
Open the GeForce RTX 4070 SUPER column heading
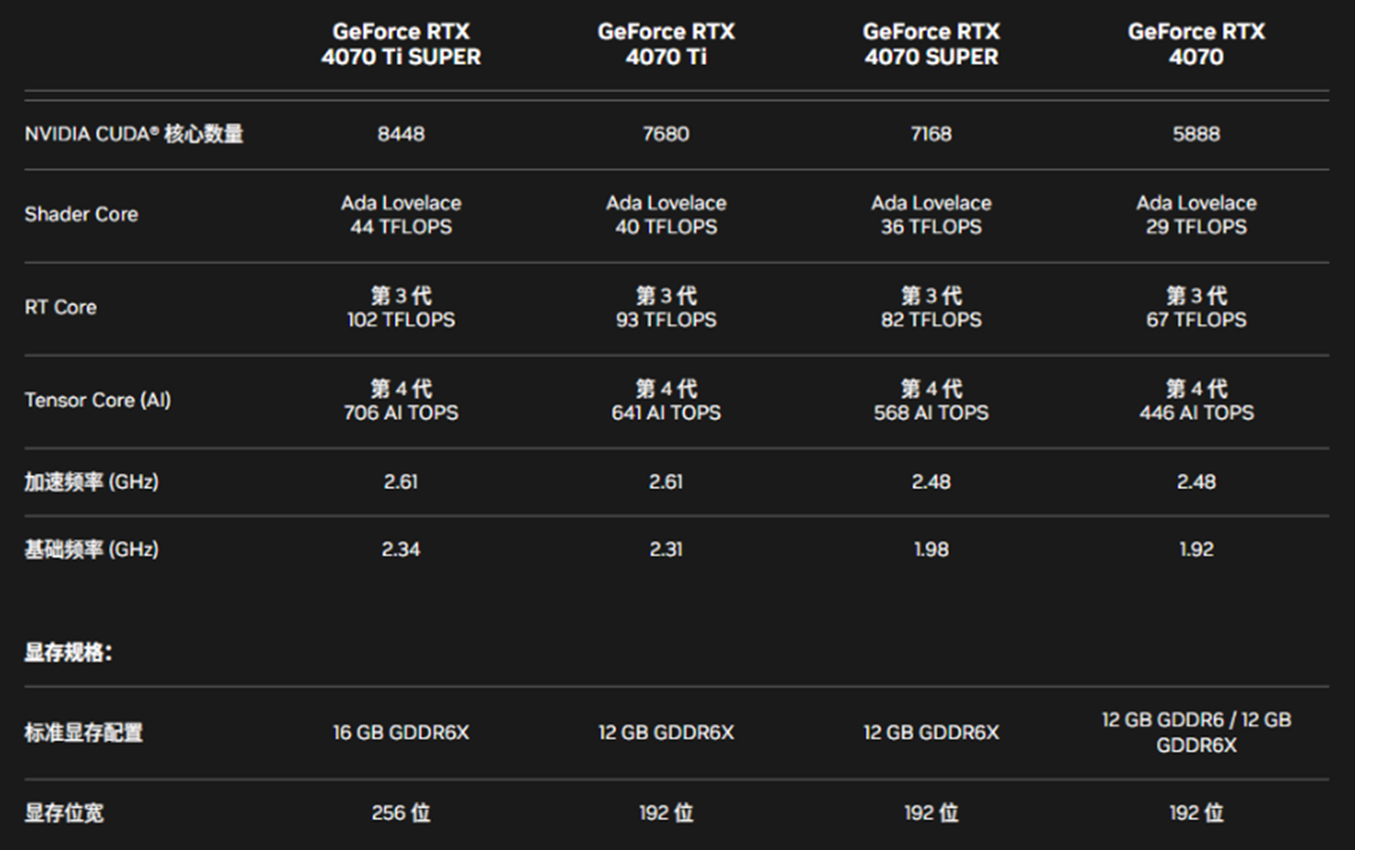click(x=931, y=45)
